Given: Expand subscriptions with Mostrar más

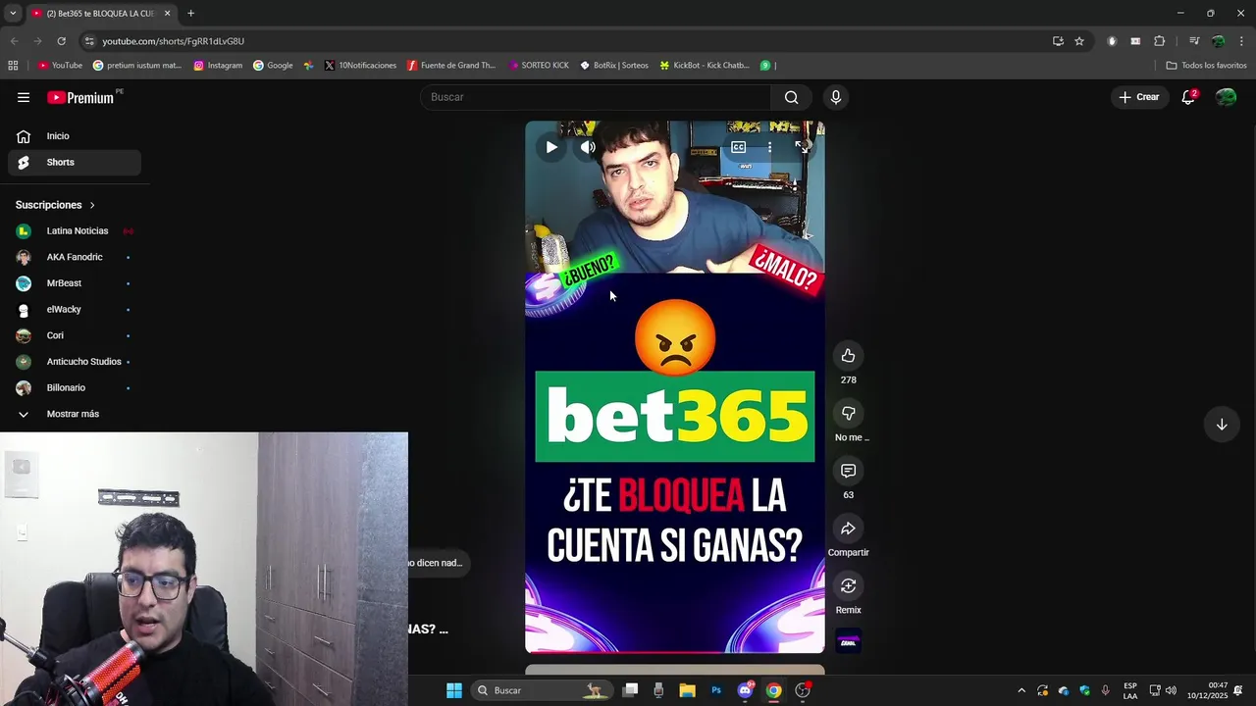Looking at the screenshot, I should pyautogui.click(x=75, y=414).
